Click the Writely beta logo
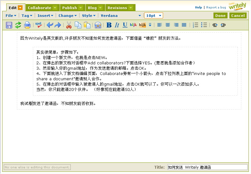Screen dimensions: 251x174 click(238, 6)
